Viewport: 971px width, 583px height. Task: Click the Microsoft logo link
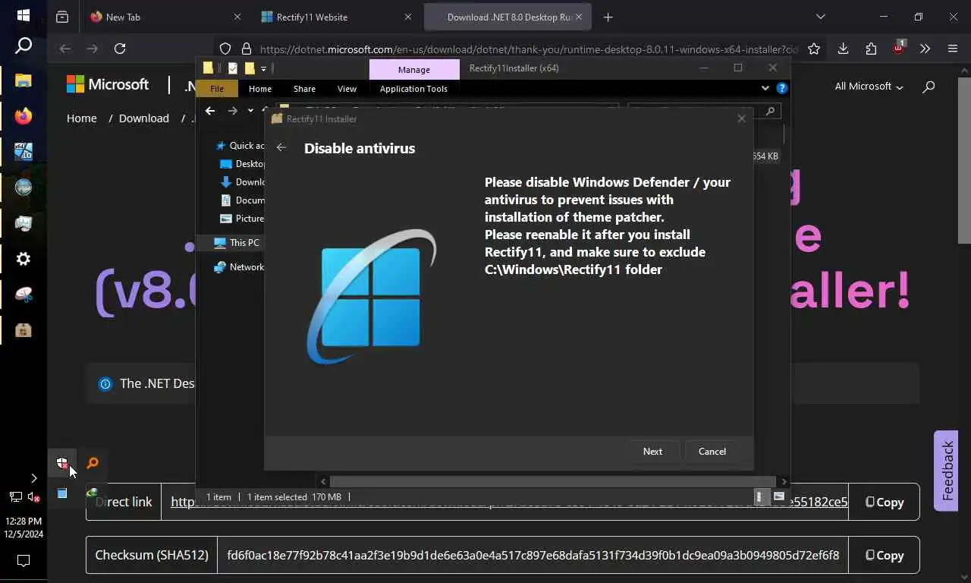coord(108,84)
